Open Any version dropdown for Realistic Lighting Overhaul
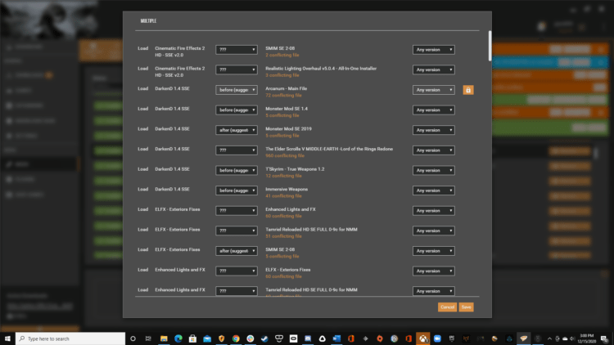This screenshot has width=614, height=345. point(433,69)
